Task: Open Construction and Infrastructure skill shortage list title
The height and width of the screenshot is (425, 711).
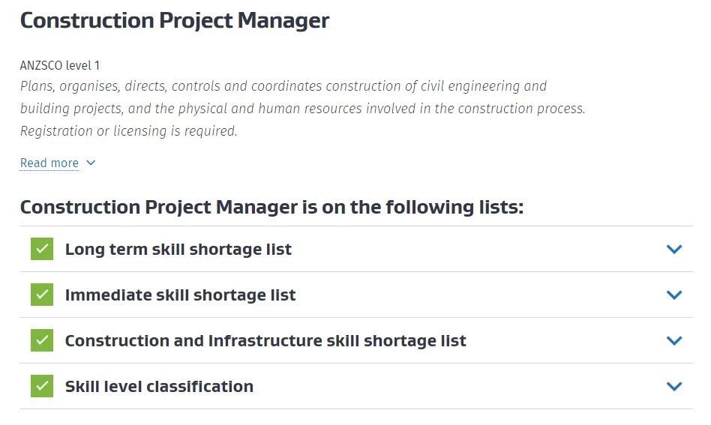Action: (265, 341)
